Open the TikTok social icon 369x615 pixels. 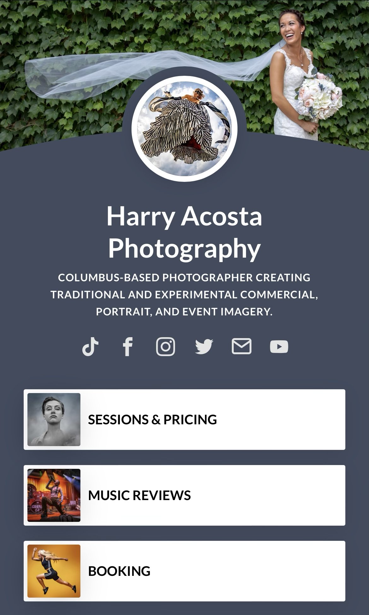[x=90, y=347]
